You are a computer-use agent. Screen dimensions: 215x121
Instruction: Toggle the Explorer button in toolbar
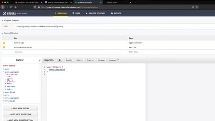pos(101,60)
